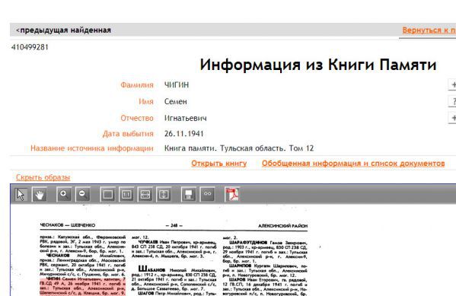Select the first name value Семен

(176, 101)
